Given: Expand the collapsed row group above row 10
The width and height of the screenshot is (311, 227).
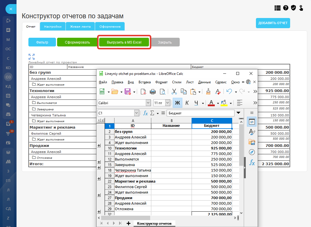Looking at the screenshot, I should [x=99, y=145].
